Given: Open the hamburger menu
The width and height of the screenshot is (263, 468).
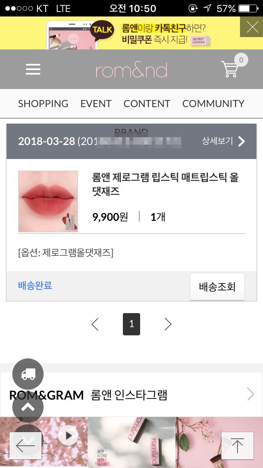Looking at the screenshot, I should (33, 69).
